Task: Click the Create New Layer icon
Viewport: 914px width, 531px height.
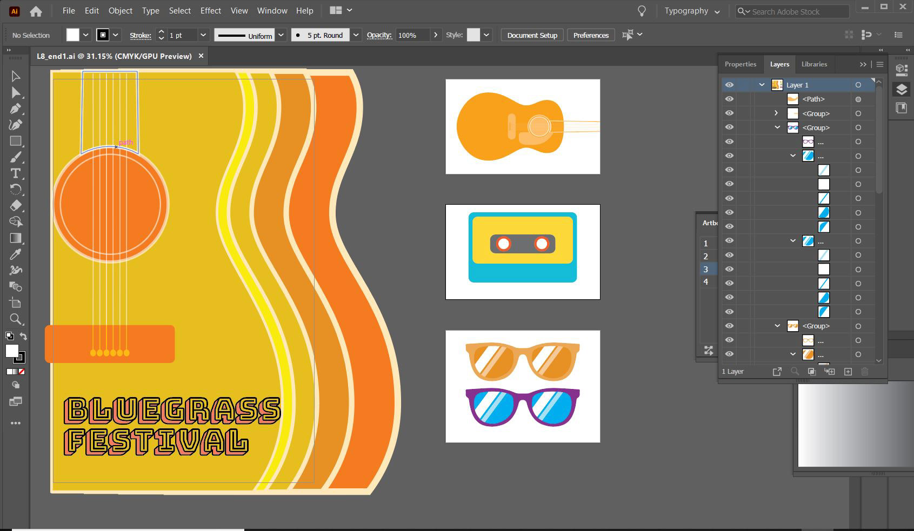Action: point(848,372)
